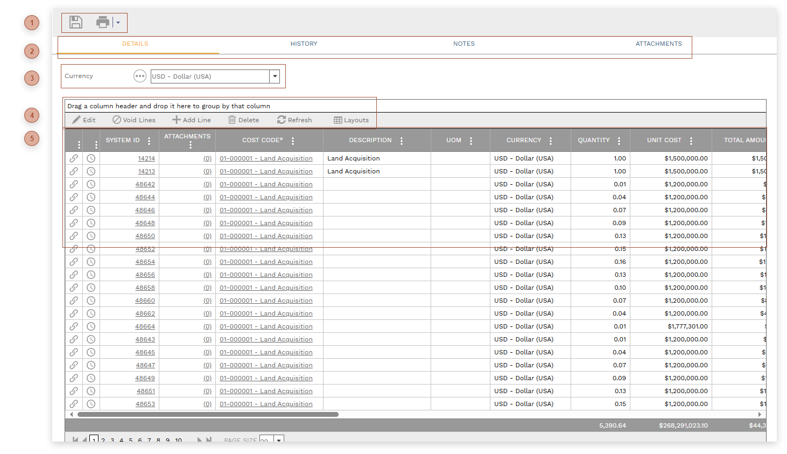Click the Delete trash icon

243,120
